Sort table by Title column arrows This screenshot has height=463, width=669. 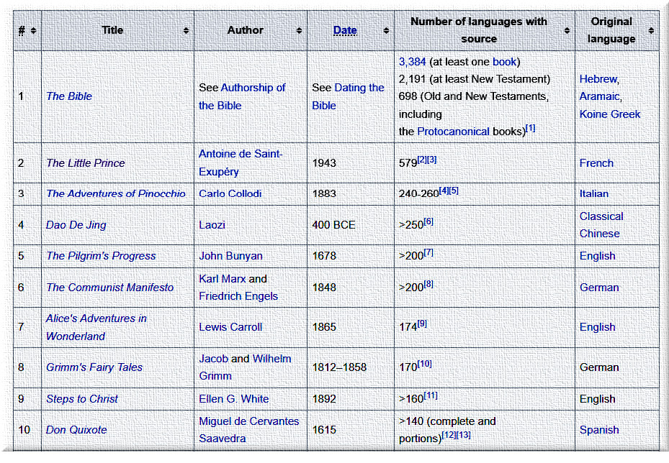coord(186,31)
